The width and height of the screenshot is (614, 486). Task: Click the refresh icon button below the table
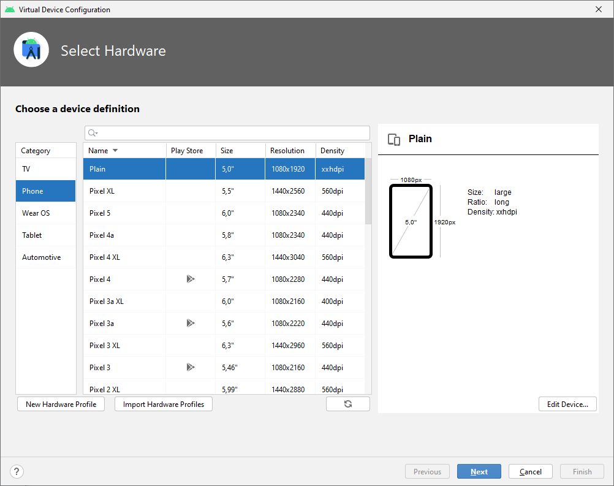tap(348, 404)
